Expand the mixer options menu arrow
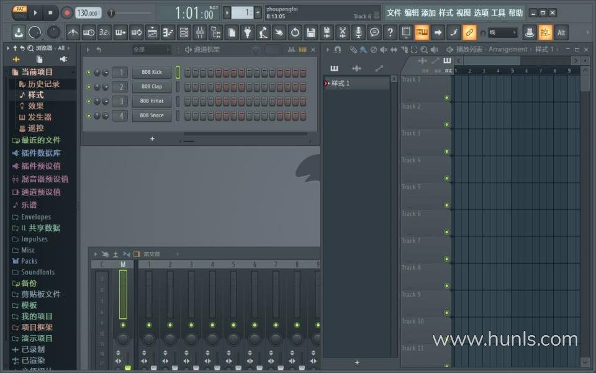The width and height of the screenshot is (596, 373). coord(96,254)
